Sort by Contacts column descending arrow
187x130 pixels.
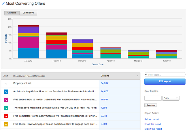137,76
